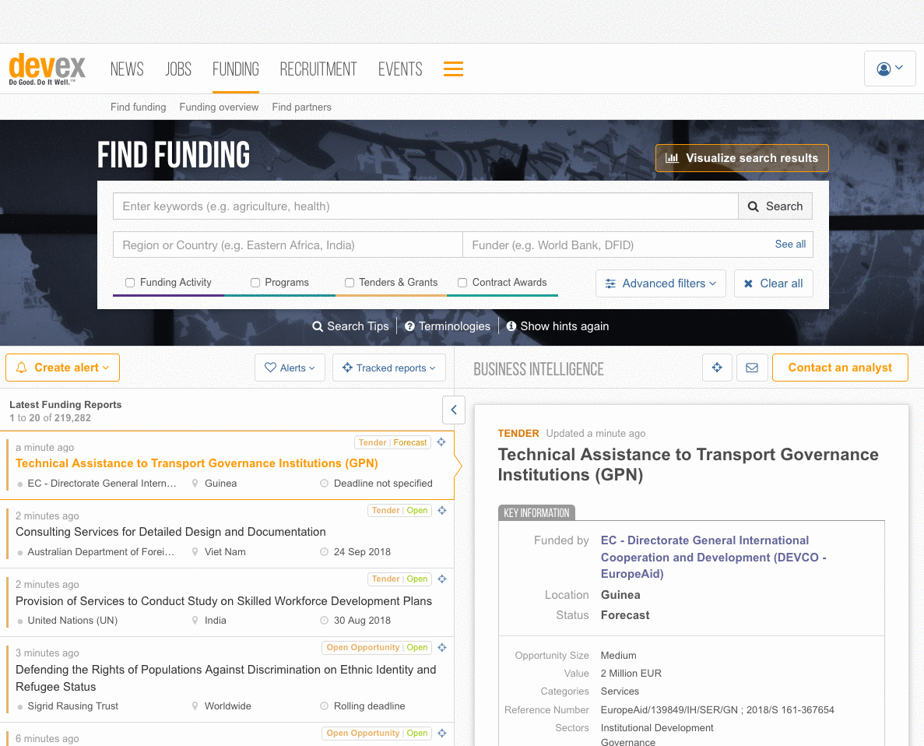Track the Technical Assistance to Transport report

tap(441, 442)
